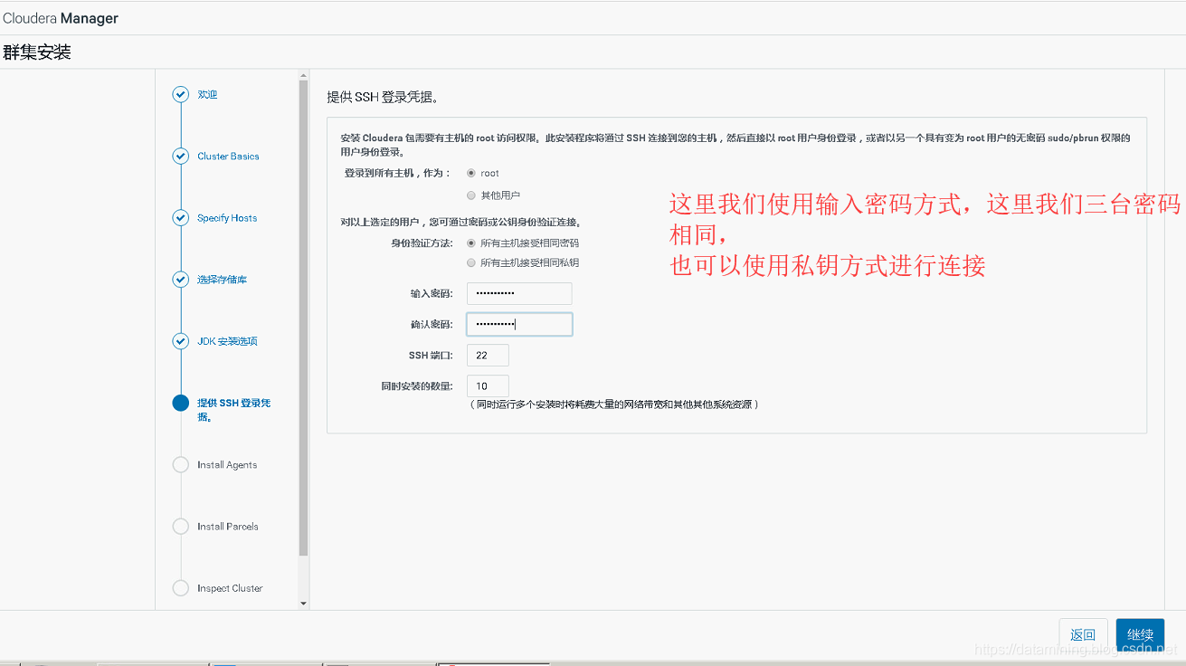This screenshot has width=1186, height=666.
Task: Select root as the login user
Action: 471,173
